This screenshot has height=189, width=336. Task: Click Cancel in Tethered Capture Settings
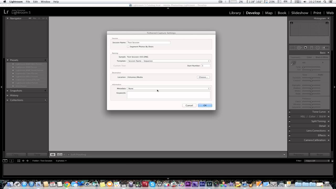click(x=189, y=105)
